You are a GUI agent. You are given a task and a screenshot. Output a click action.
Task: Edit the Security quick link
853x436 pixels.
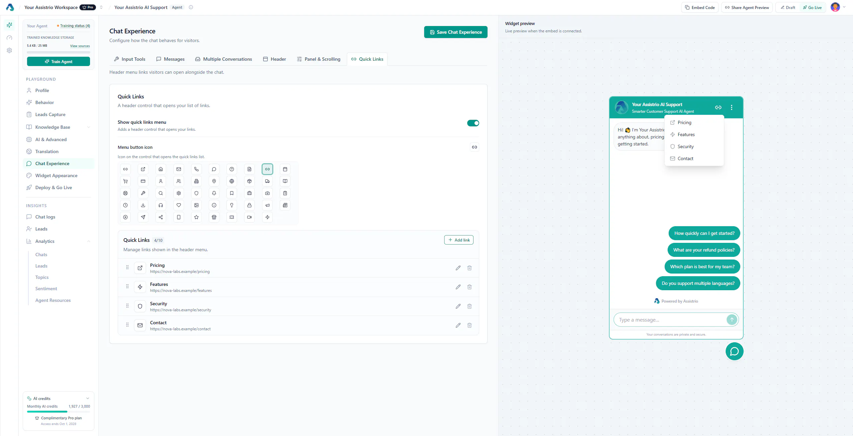[x=458, y=306]
